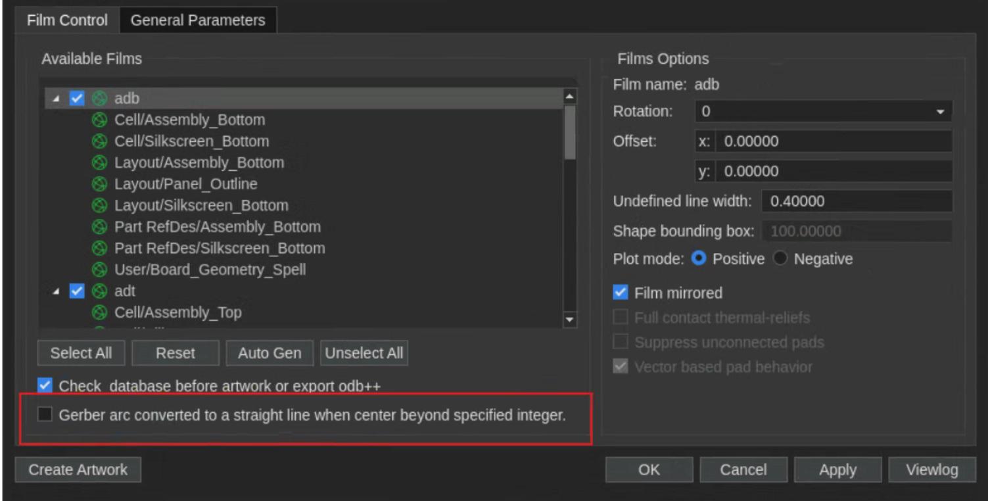Collapse the adb film tree node
The width and height of the screenshot is (988, 501).
click(x=57, y=99)
